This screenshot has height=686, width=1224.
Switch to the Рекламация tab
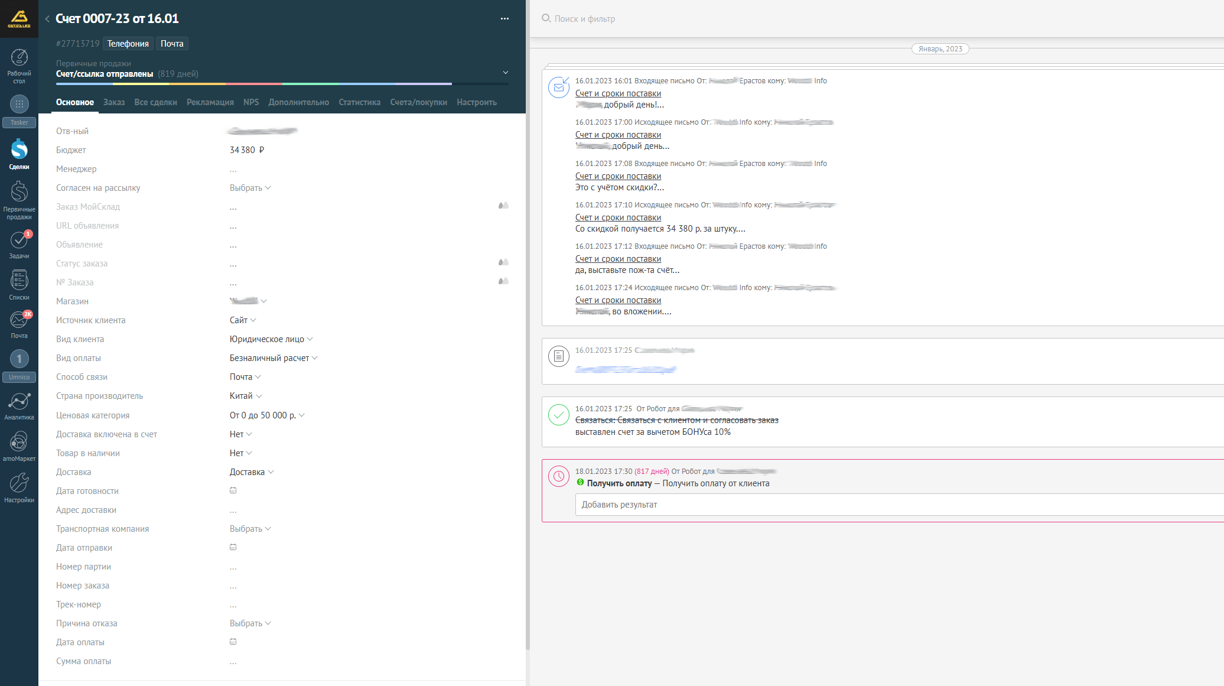[x=210, y=102]
